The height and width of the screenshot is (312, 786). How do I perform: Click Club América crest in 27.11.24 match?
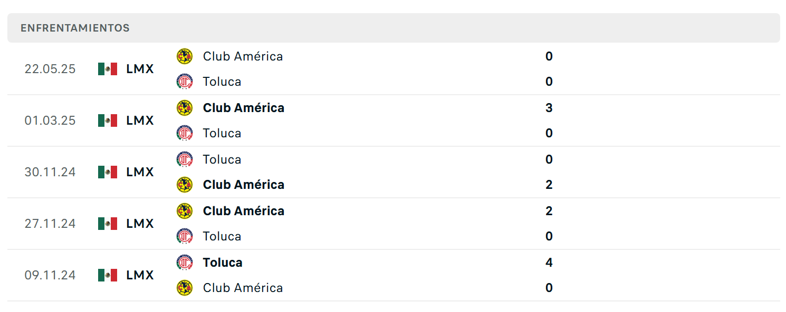(185, 211)
